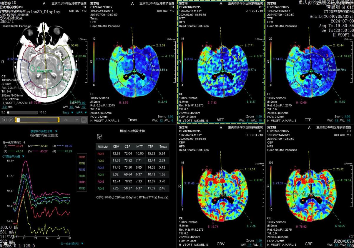Click the save series icon beside 2x

(84, 120)
